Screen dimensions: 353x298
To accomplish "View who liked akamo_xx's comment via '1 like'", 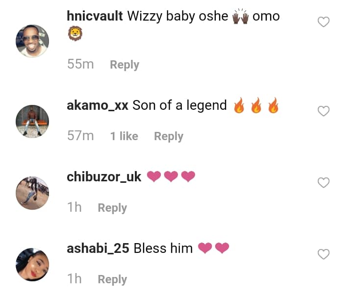I will [x=124, y=136].
